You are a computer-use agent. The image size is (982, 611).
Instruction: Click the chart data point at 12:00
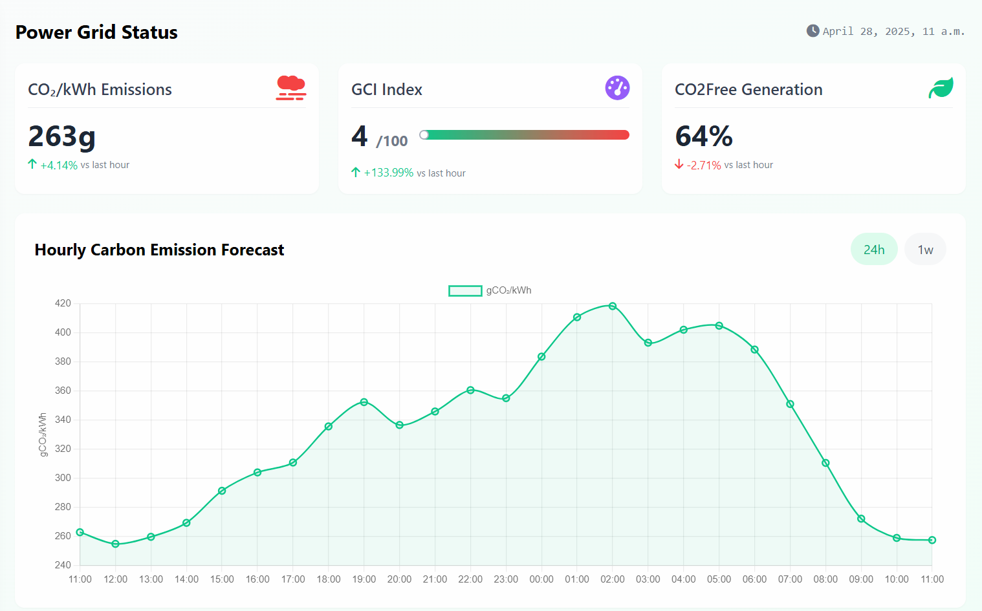(x=115, y=544)
